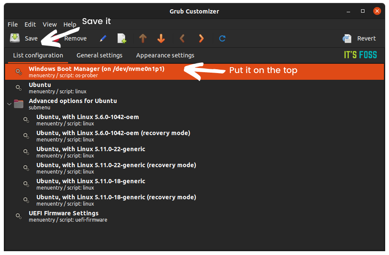This screenshot has width=389, height=255.
Task: Select Windows Boot Manager entry
Action: (194, 72)
